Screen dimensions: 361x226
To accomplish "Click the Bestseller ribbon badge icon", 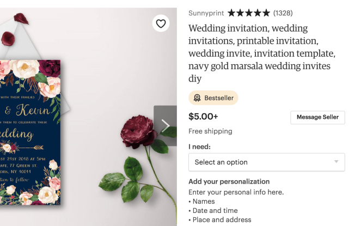I will (x=197, y=98).
